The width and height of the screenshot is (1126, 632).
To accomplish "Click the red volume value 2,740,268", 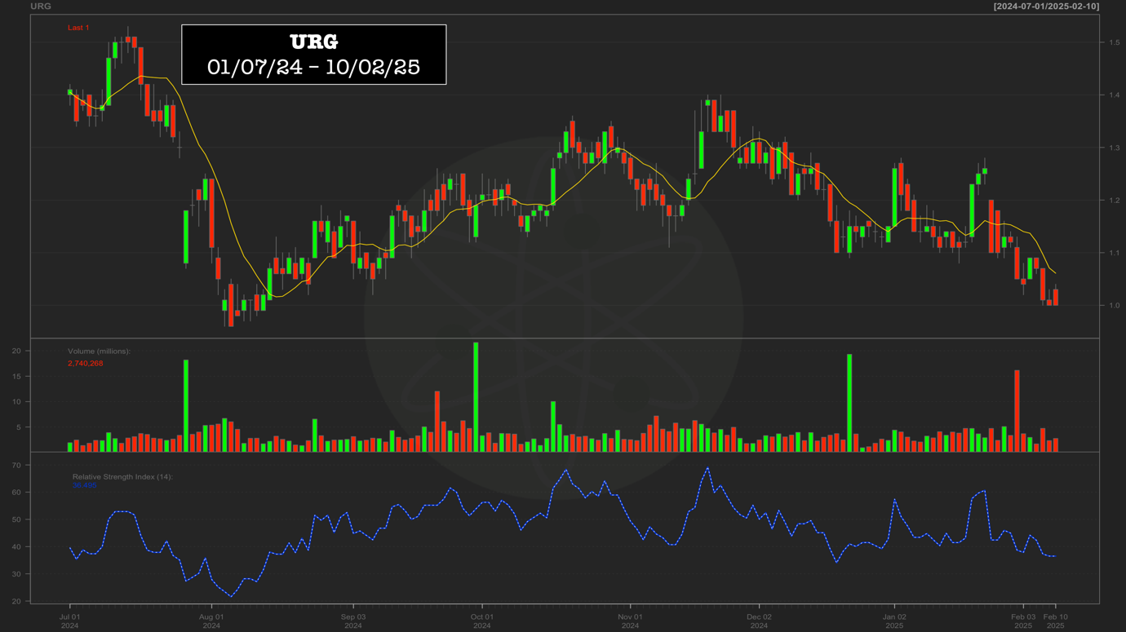I will 86,363.
